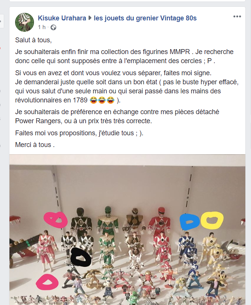Open les jouets du grenier Vintage 80s group
The image size is (251, 305).
tap(145, 18)
